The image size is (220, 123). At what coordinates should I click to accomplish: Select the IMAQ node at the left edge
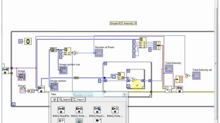(5, 71)
